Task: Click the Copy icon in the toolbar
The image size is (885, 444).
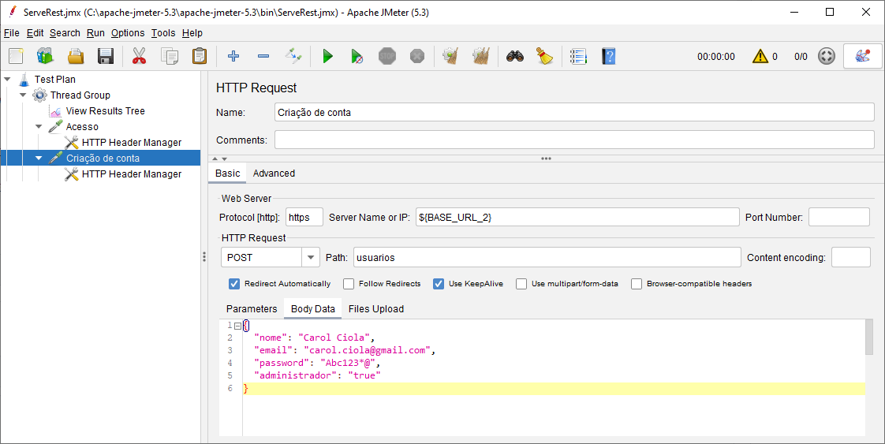Action: coord(170,56)
